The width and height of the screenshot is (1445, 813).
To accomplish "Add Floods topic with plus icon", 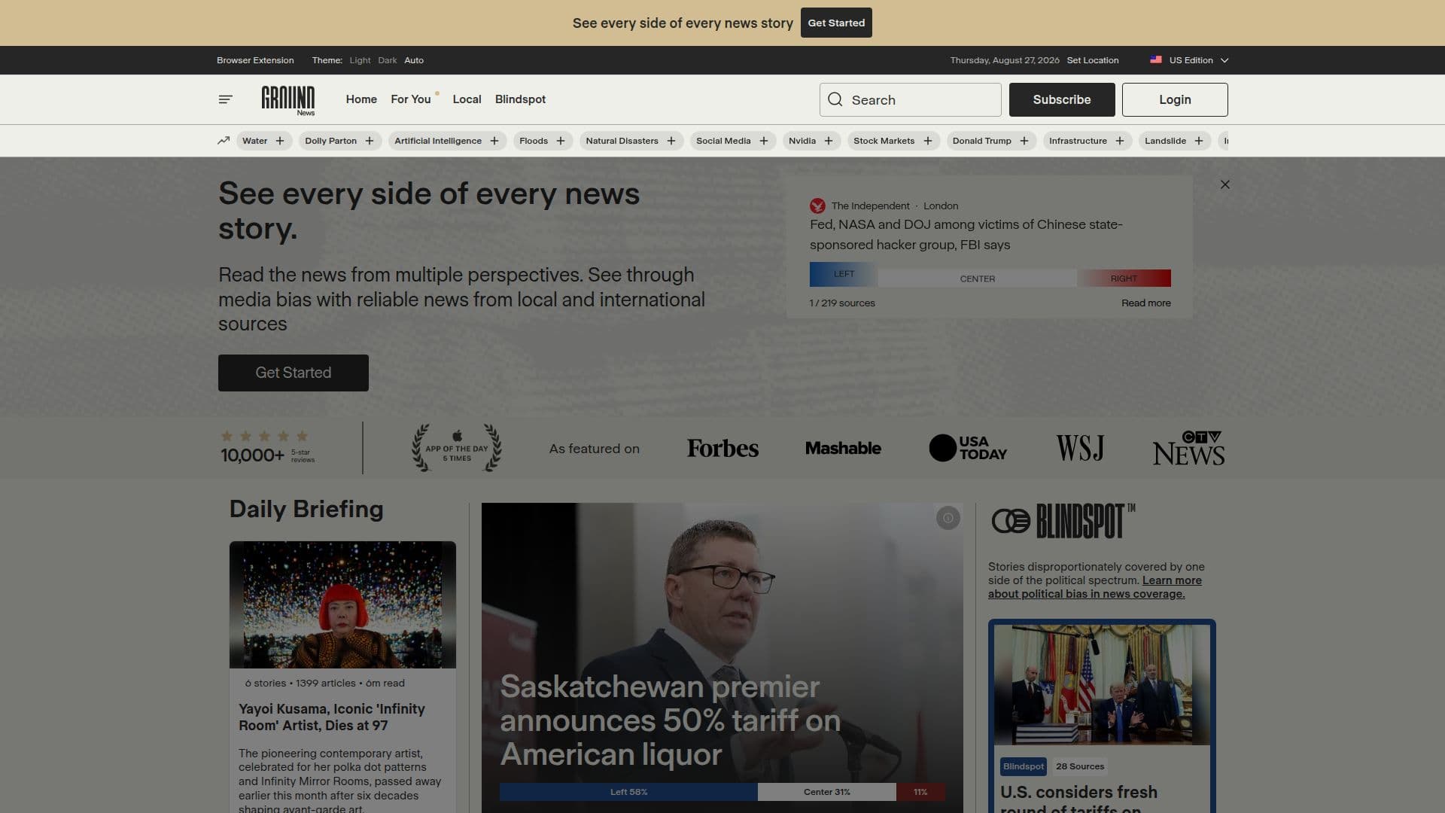I will point(561,141).
